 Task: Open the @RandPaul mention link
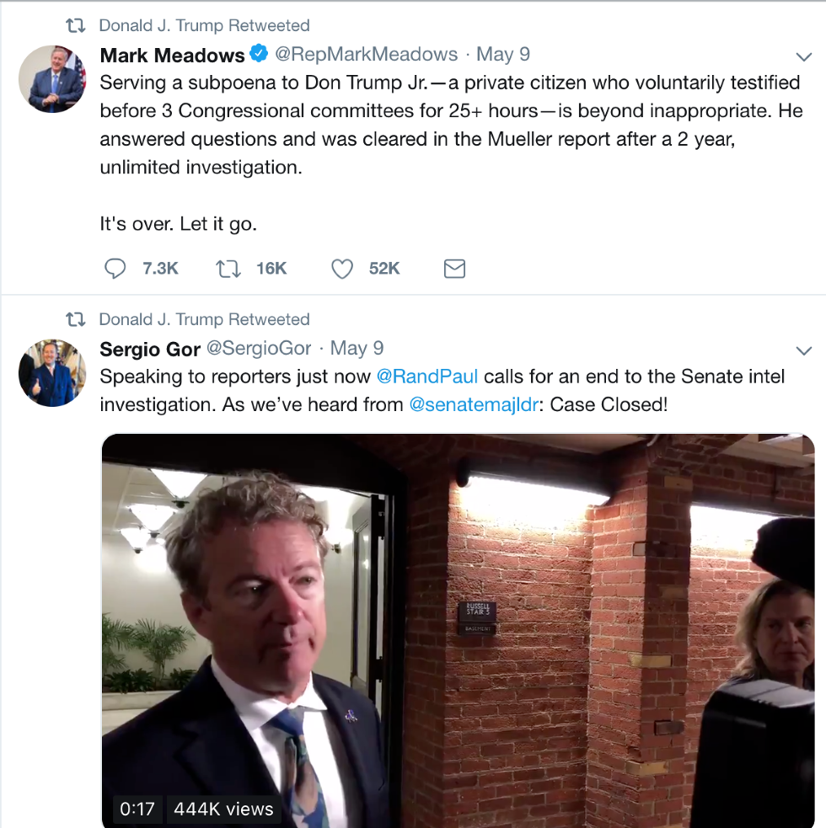[426, 376]
